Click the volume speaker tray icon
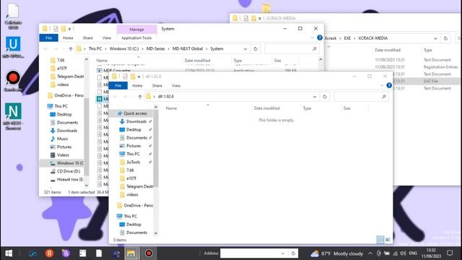The width and height of the screenshot is (462, 260). click(403, 253)
